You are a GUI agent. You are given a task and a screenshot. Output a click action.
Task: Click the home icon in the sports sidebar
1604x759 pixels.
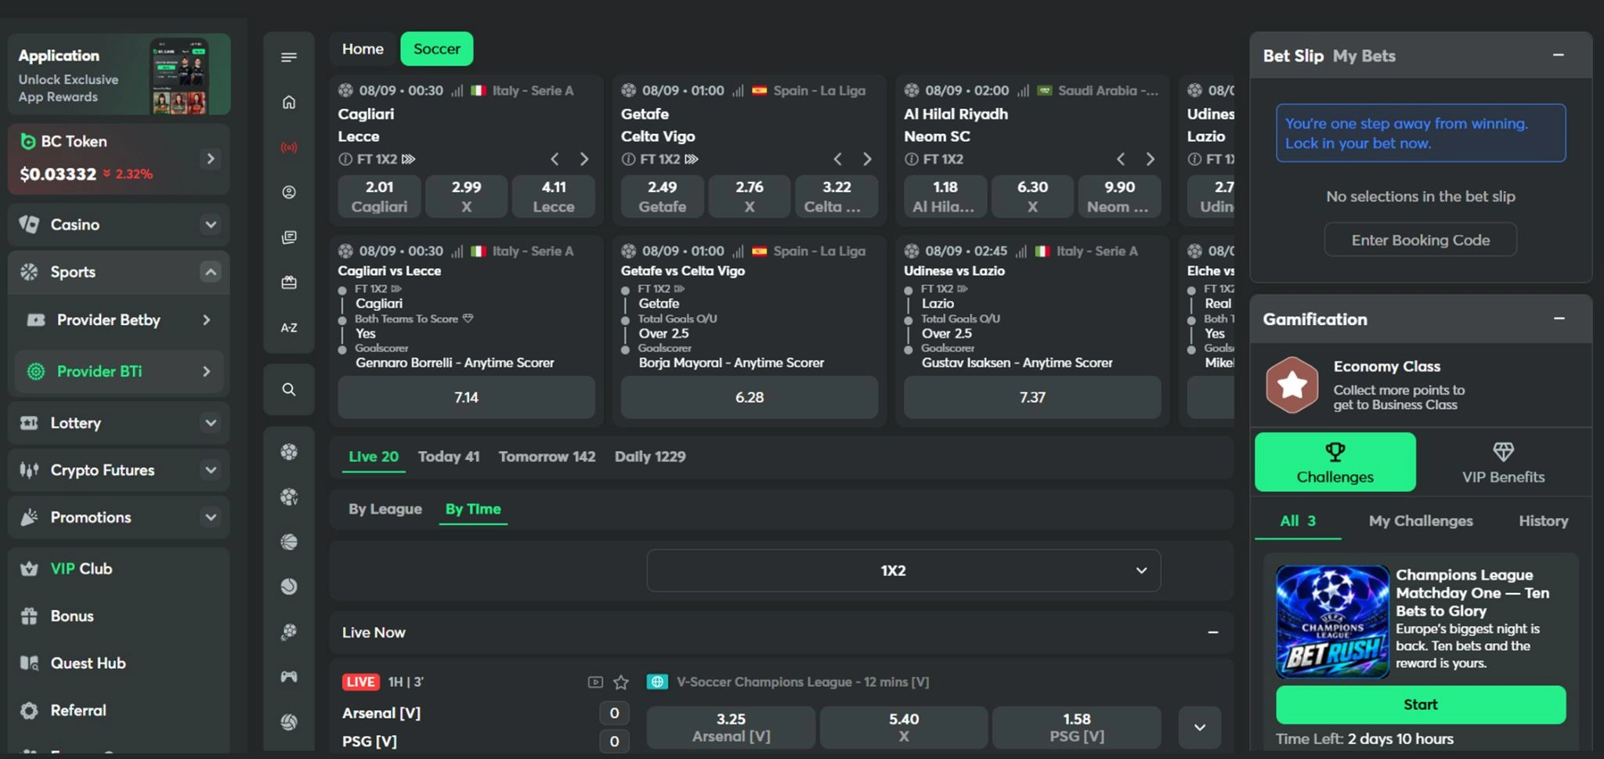pyautogui.click(x=289, y=103)
